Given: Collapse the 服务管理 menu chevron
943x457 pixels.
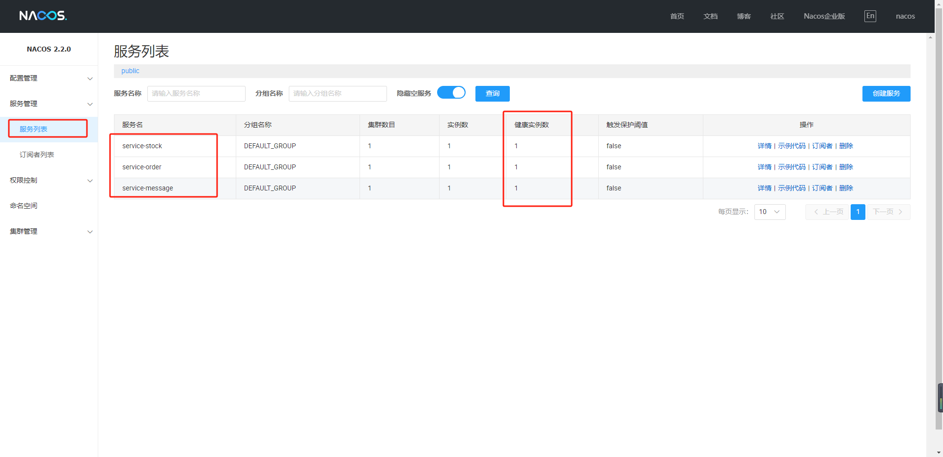Looking at the screenshot, I should [x=90, y=104].
